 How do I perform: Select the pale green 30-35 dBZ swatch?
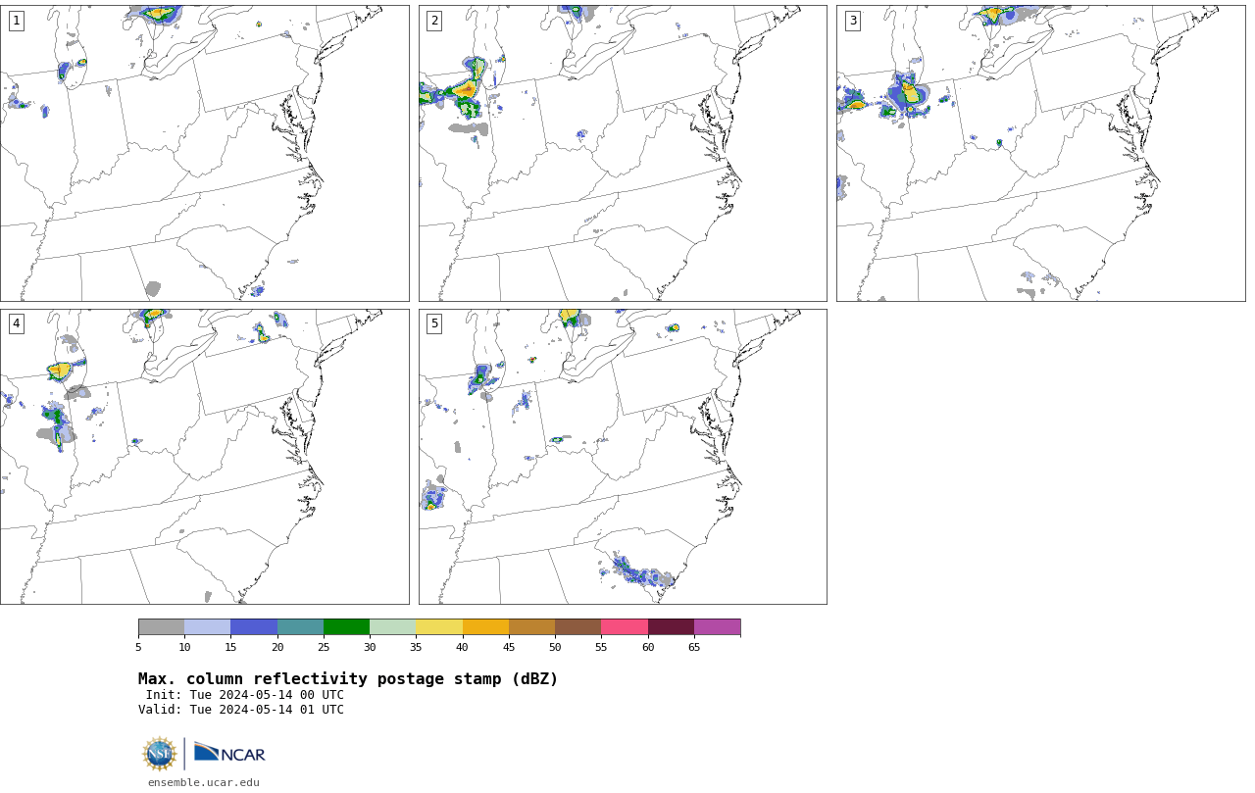(392, 627)
